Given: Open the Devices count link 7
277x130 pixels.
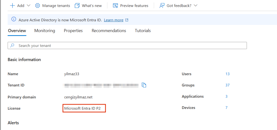Looking at the screenshot, I should click(x=226, y=108).
